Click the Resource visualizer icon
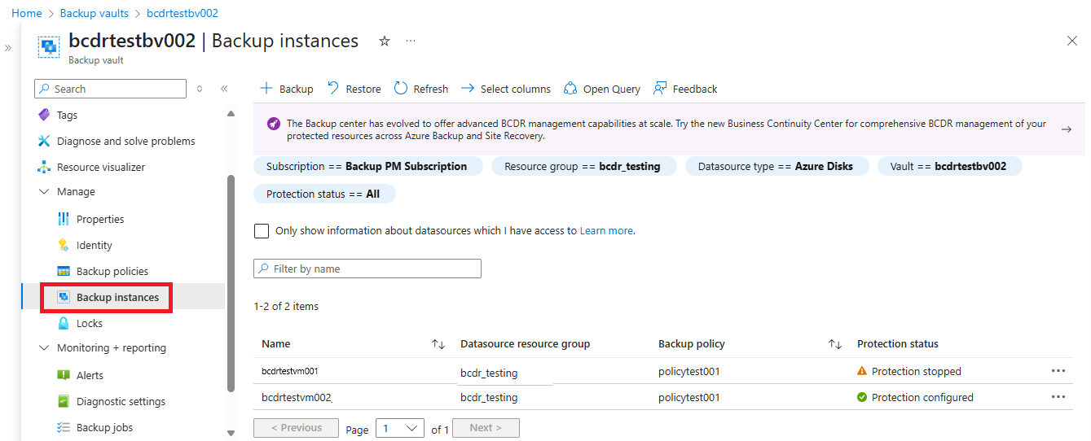 [44, 167]
